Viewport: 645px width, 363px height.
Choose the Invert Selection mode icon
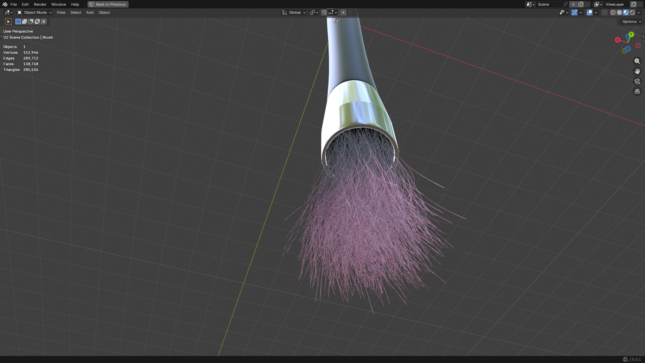[x=37, y=22]
